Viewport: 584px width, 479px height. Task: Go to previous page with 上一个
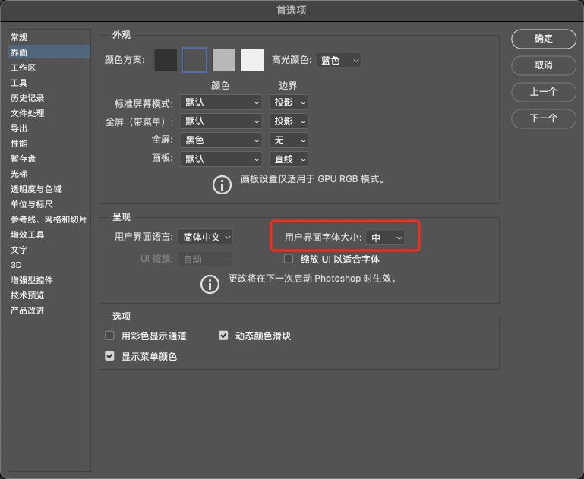[544, 92]
